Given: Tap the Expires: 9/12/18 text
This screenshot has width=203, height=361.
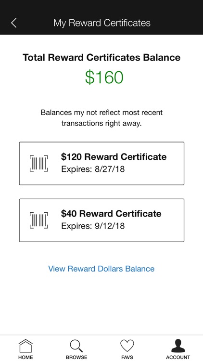Looking at the screenshot, I should 93,226.
